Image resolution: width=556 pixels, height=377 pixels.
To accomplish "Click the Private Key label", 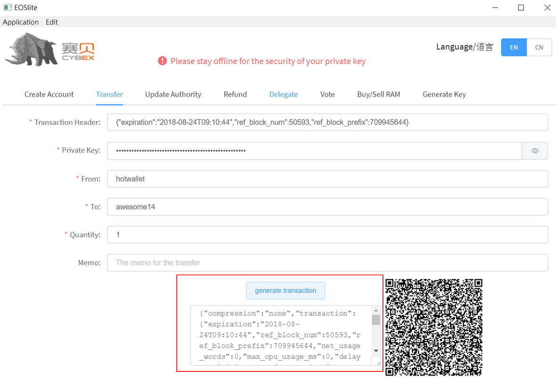I will [x=81, y=150].
